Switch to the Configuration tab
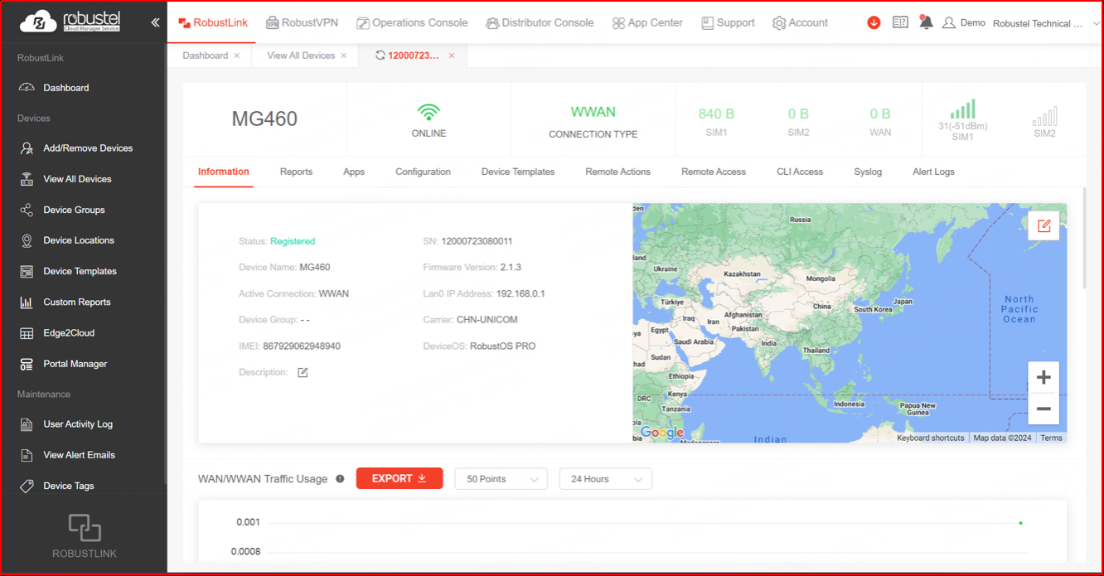Viewport: 1104px width, 576px height. point(423,172)
